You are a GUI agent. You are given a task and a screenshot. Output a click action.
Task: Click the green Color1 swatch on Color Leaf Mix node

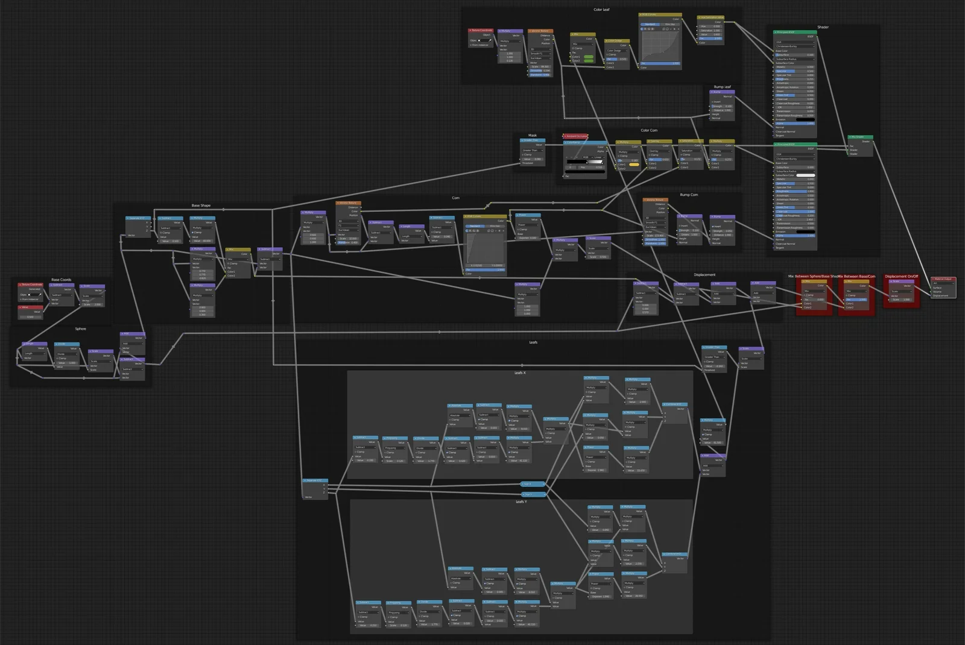[589, 57]
